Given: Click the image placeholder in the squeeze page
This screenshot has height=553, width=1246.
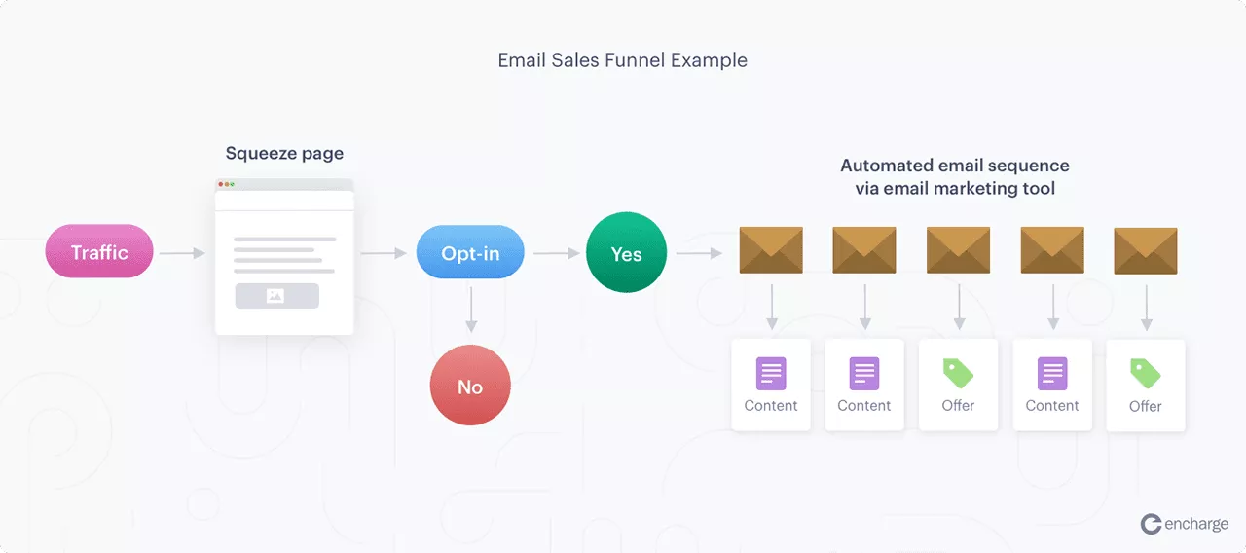Looking at the screenshot, I should 276,296.
